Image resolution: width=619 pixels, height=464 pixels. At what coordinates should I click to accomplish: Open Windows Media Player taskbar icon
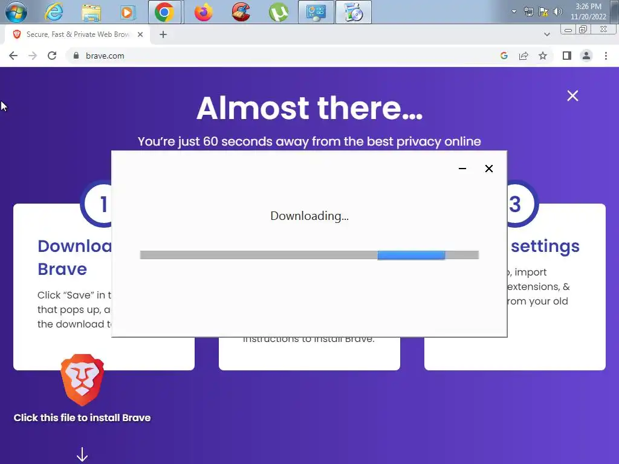pyautogui.click(x=128, y=13)
